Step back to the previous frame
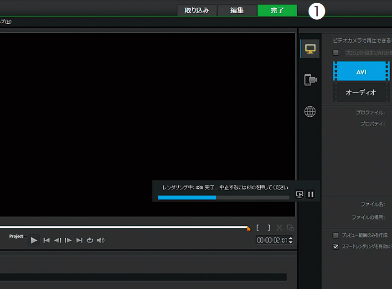The image size is (392, 289). (57, 240)
